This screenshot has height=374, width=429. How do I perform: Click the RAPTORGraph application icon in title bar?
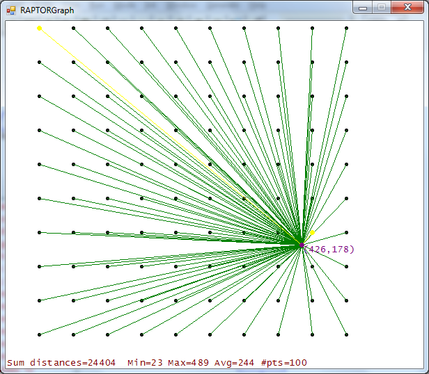pos(10,10)
